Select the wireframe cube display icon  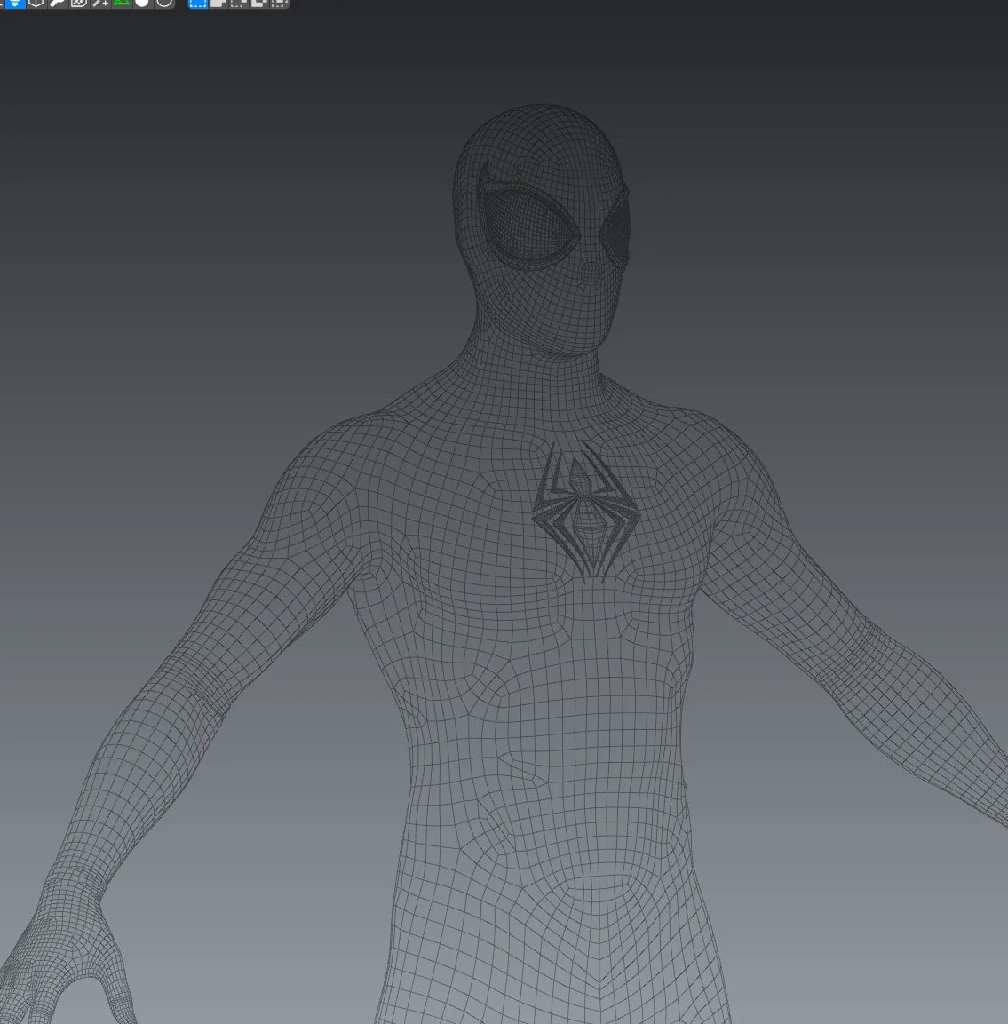point(36,4)
